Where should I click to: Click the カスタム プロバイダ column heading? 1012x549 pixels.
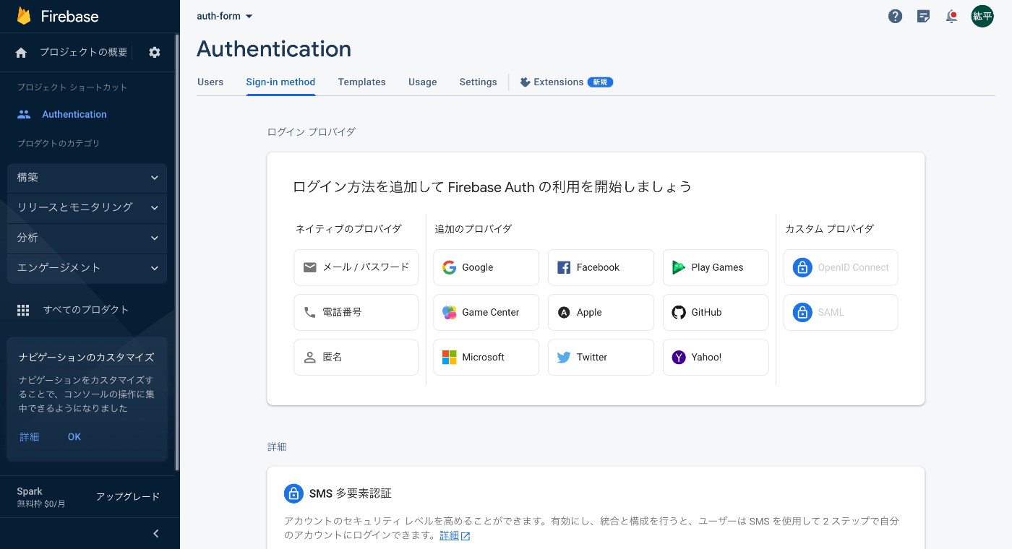click(x=829, y=229)
